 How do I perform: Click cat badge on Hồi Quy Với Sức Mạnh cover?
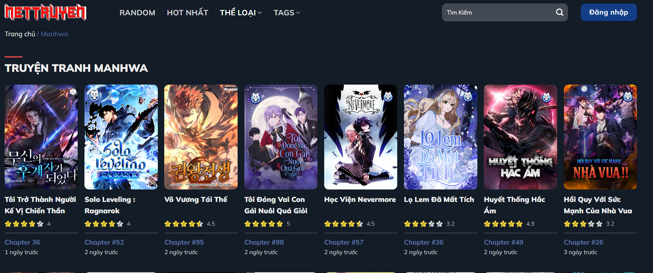[628, 96]
